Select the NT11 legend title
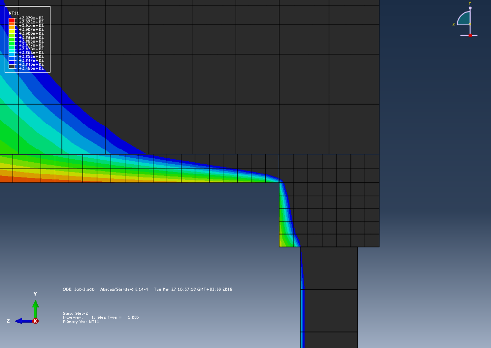 [x=13, y=13]
